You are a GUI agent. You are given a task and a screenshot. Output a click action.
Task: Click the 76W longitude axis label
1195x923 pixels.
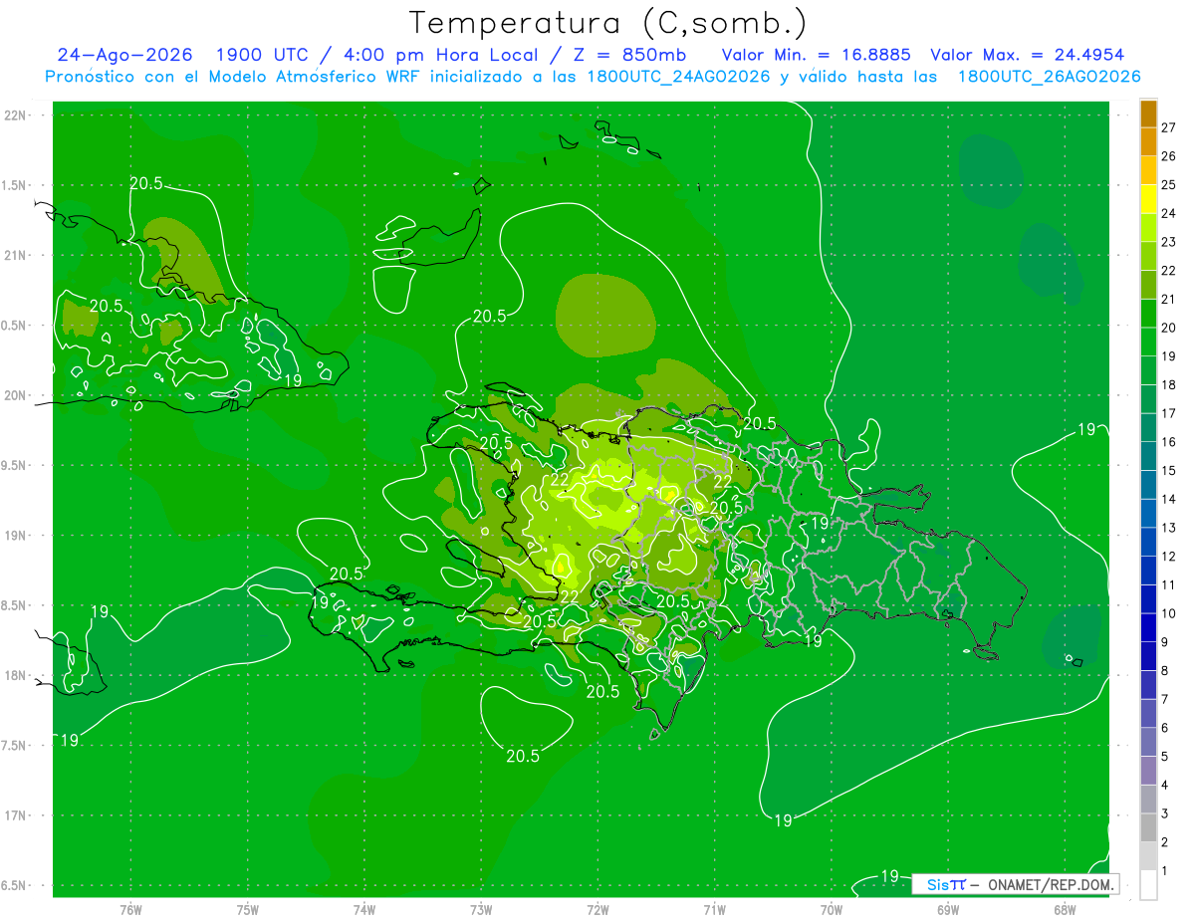coord(130,910)
